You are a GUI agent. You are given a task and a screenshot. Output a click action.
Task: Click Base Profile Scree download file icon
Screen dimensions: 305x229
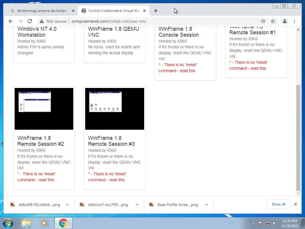tap(151, 205)
